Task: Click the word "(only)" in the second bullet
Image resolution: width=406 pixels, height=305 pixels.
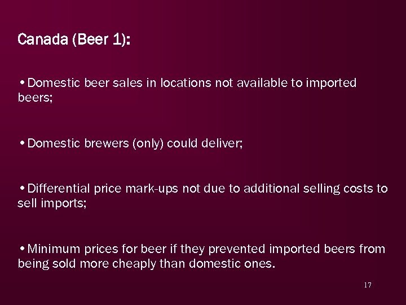Action: coord(149,144)
